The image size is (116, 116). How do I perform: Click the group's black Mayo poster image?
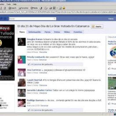[x=7, y=52]
